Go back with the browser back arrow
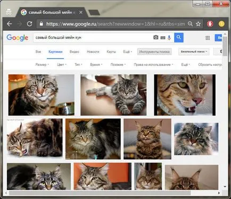 9,24
